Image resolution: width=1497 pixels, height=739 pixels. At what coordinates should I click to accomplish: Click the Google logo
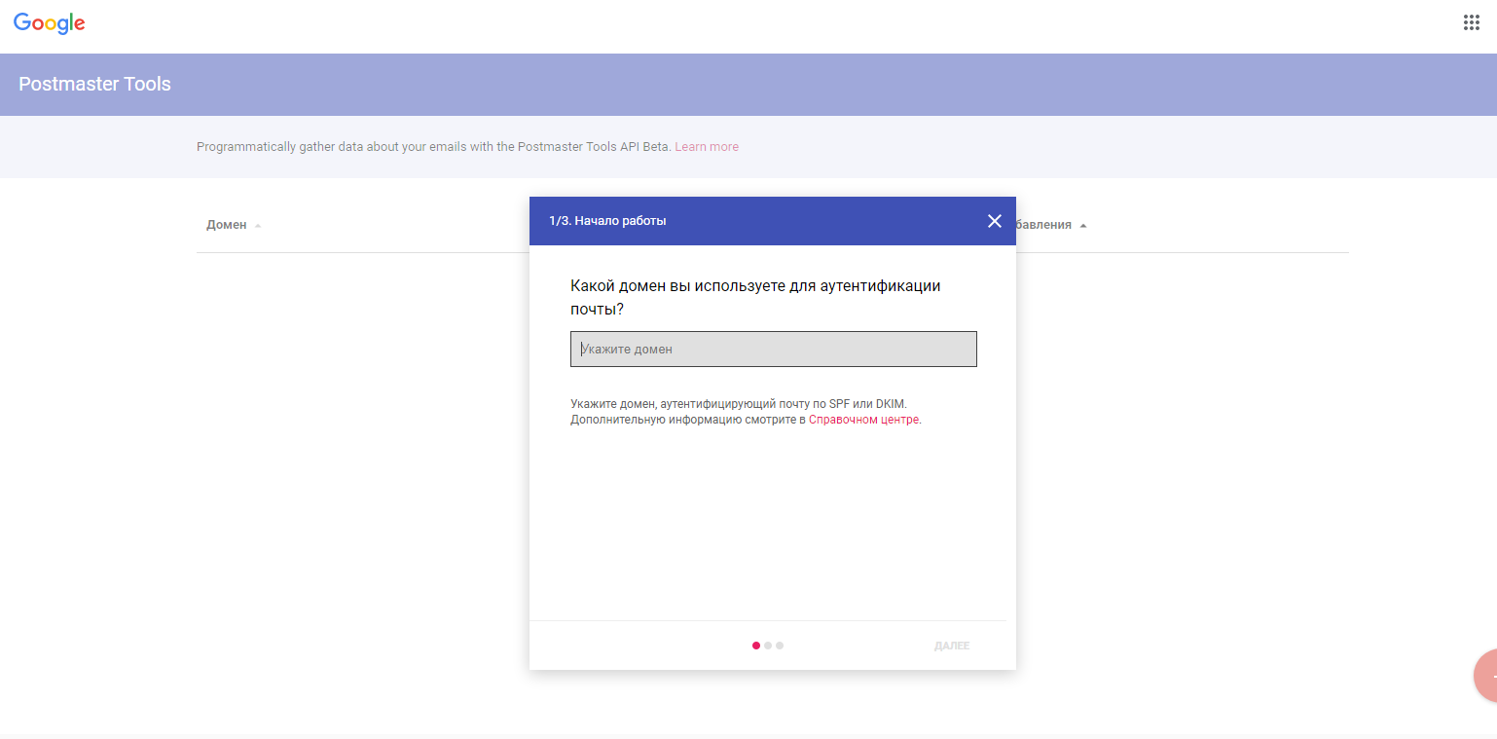click(50, 23)
